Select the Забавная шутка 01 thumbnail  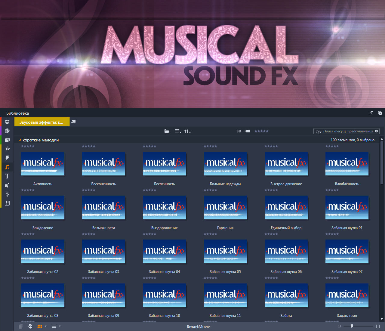click(x=347, y=207)
